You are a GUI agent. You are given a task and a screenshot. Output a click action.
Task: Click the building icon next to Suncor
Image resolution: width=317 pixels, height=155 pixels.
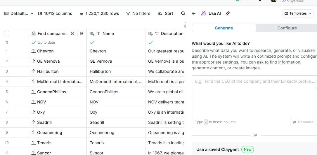coord(34,153)
